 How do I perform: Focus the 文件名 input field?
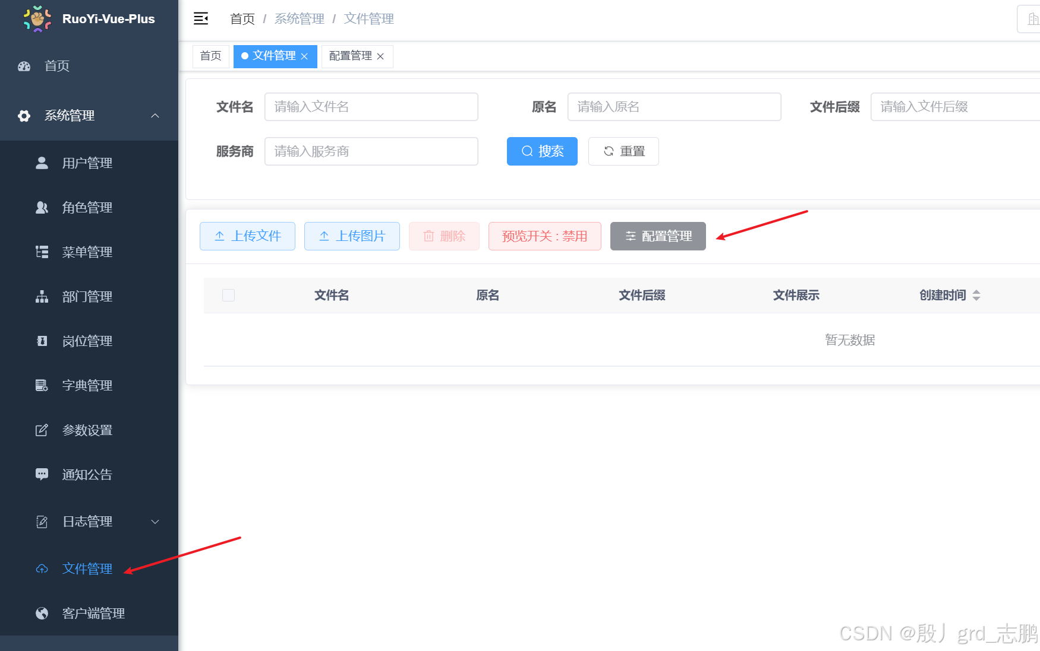371,107
